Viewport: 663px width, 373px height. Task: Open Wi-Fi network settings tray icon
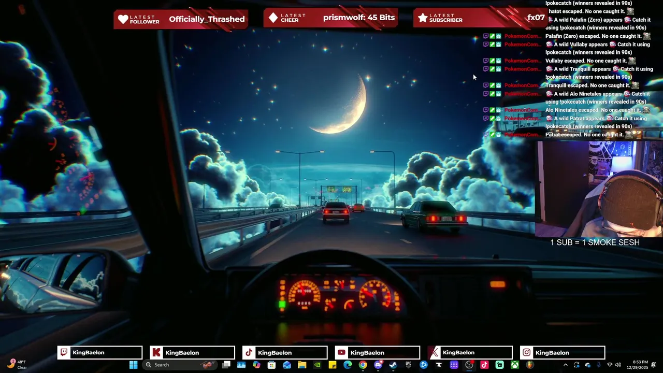[x=610, y=365]
